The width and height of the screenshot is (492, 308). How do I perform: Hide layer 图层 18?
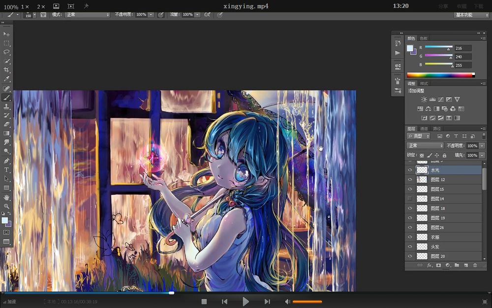[x=410, y=208]
